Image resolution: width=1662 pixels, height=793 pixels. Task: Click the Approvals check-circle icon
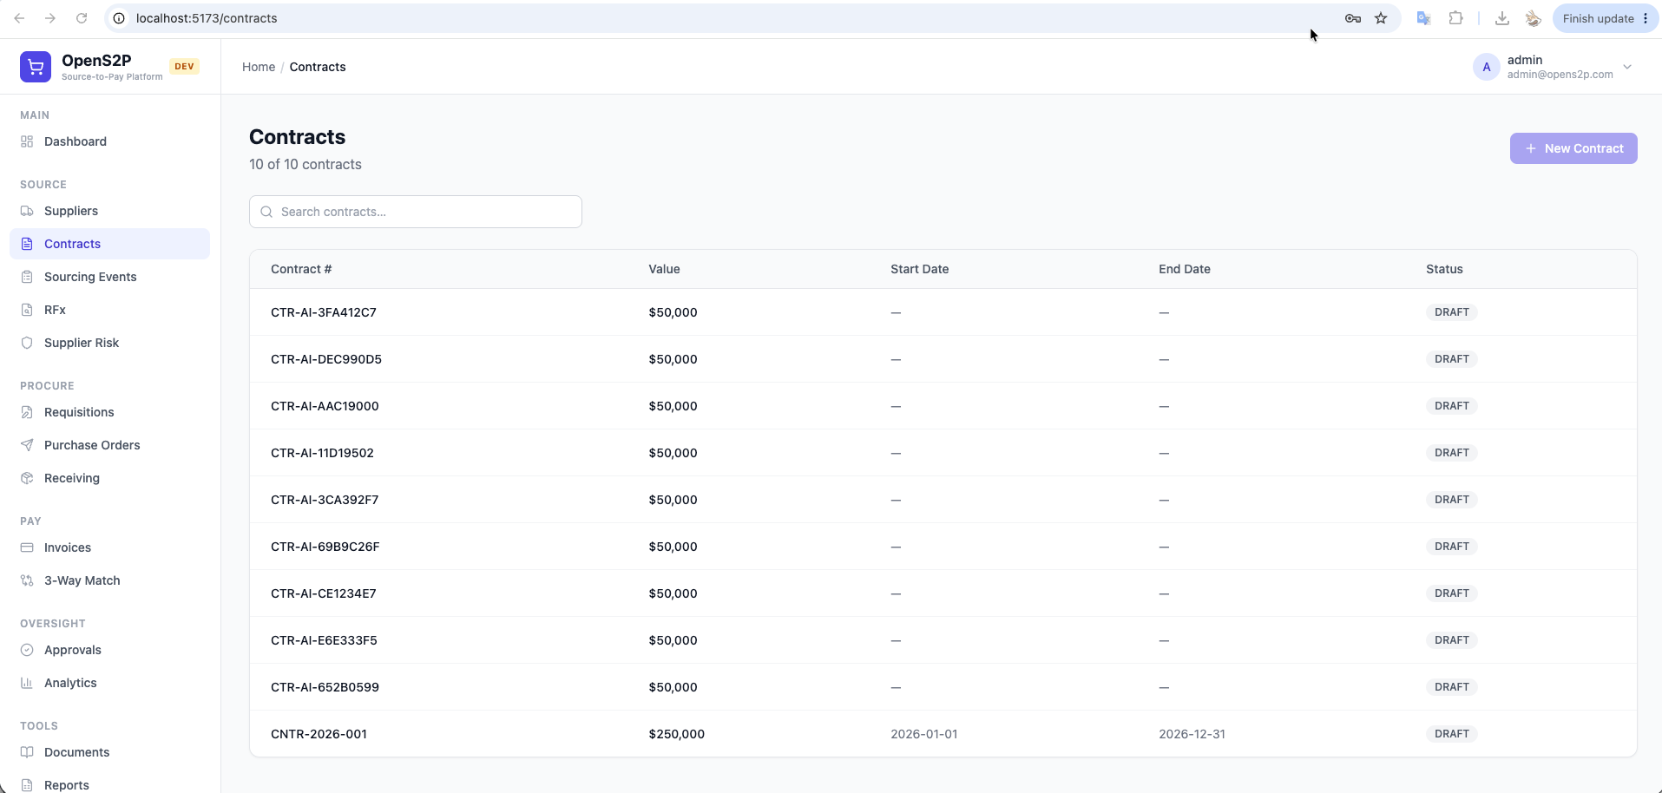coord(27,650)
